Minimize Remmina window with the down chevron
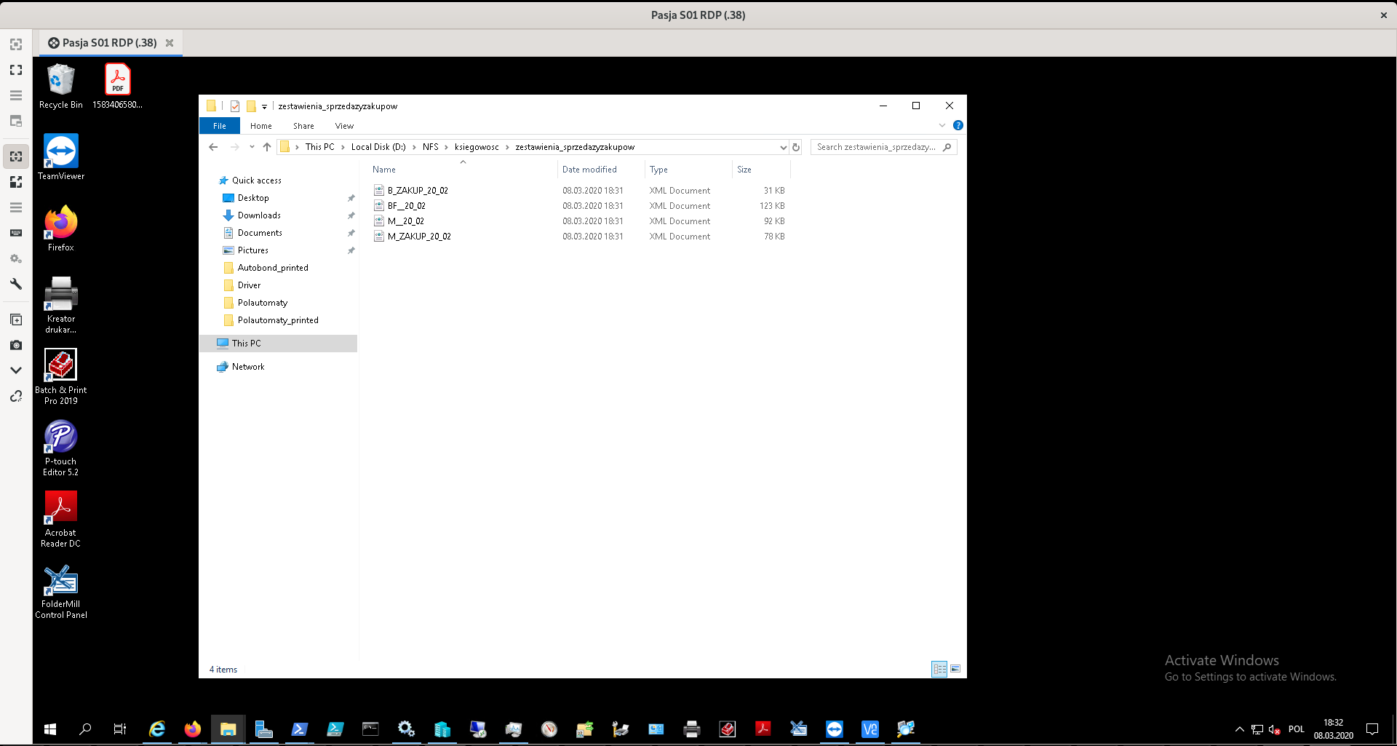 click(16, 370)
